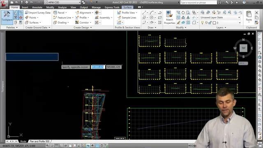Click the Favorites star icon

[x=237, y=2]
